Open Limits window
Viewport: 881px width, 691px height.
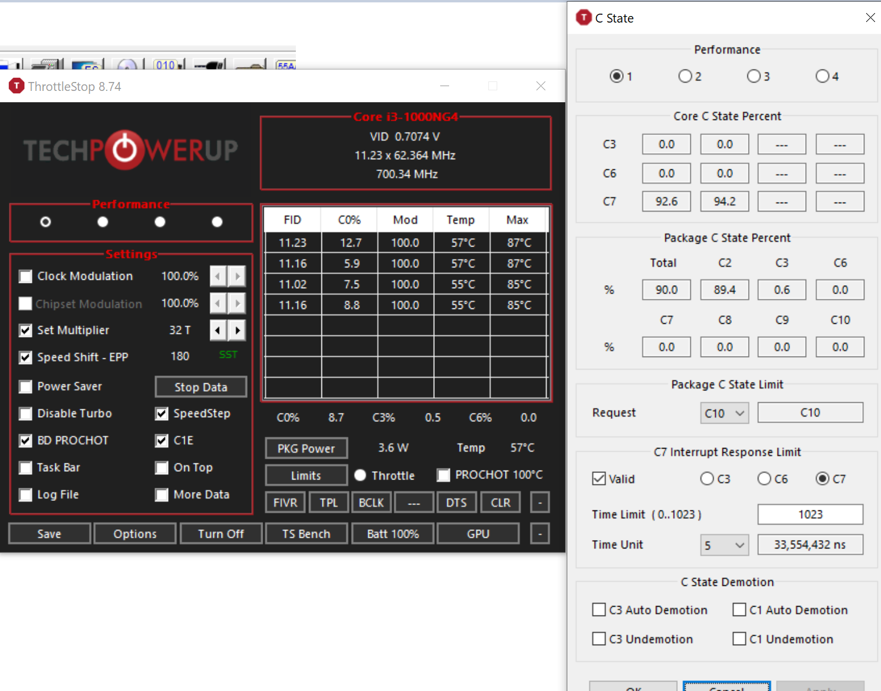pyautogui.click(x=306, y=475)
